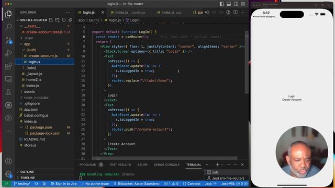Screen dimensions: 335x188
Task: Open editor more actions ellipsis
Action: [x=242, y=13]
